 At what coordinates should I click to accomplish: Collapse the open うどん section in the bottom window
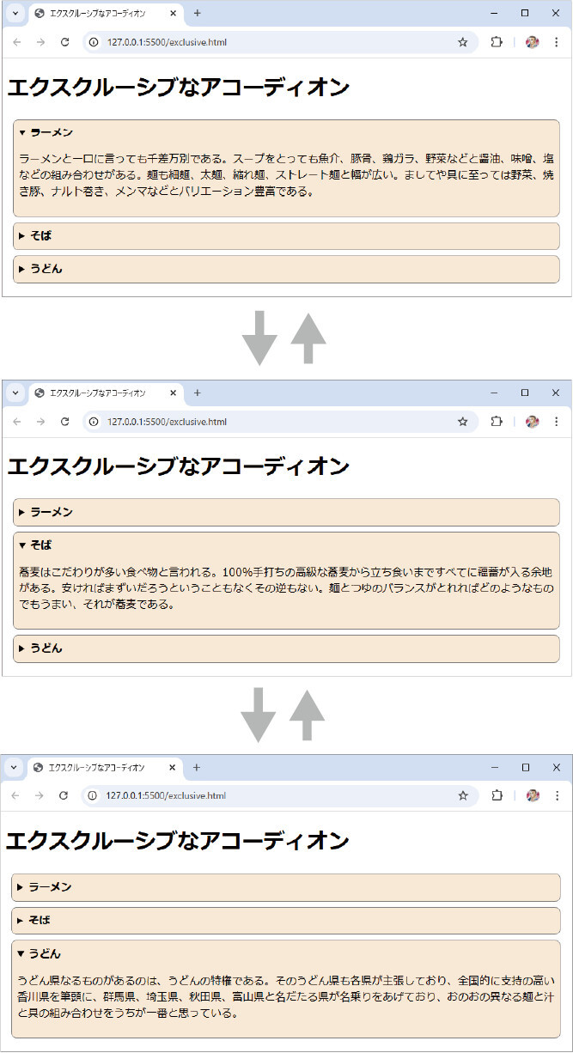45,953
